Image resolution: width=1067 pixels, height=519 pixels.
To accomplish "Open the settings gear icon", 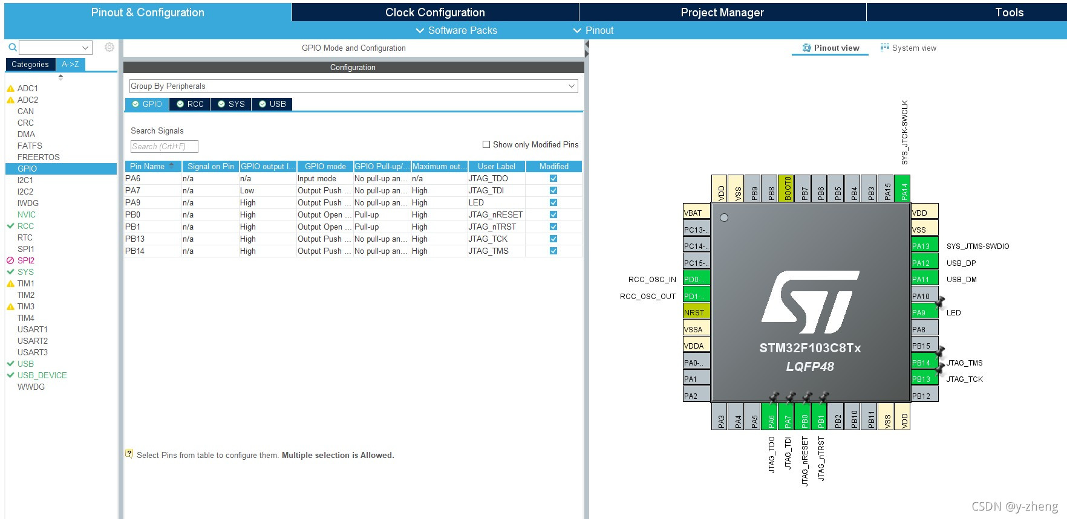I will click(109, 47).
